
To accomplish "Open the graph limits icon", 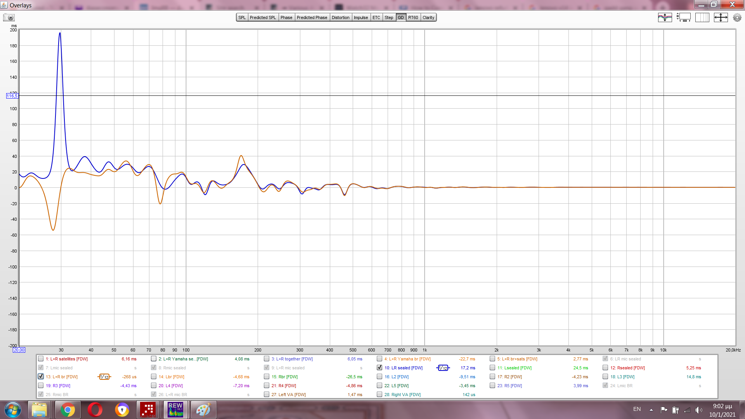I will [x=721, y=17].
